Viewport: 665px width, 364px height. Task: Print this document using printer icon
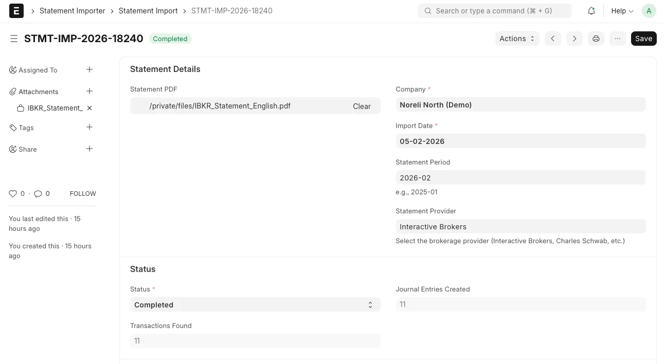pyautogui.click(x=596, y=39)
